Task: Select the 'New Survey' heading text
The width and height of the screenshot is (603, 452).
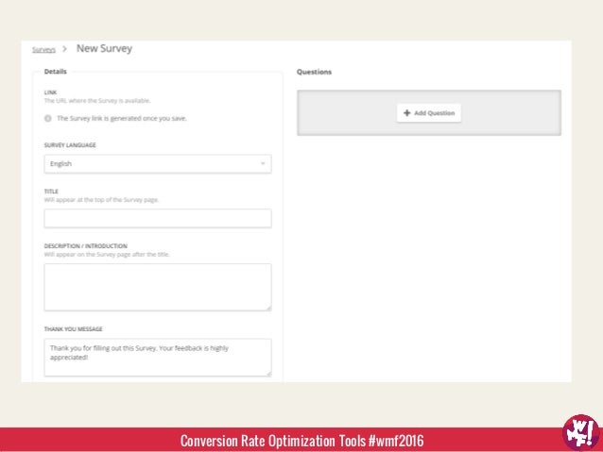Action: (x=104, y=48)
